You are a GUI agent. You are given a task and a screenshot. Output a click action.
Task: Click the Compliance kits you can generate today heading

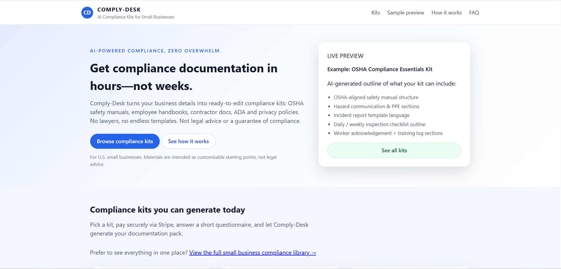(x=168, y=210)
